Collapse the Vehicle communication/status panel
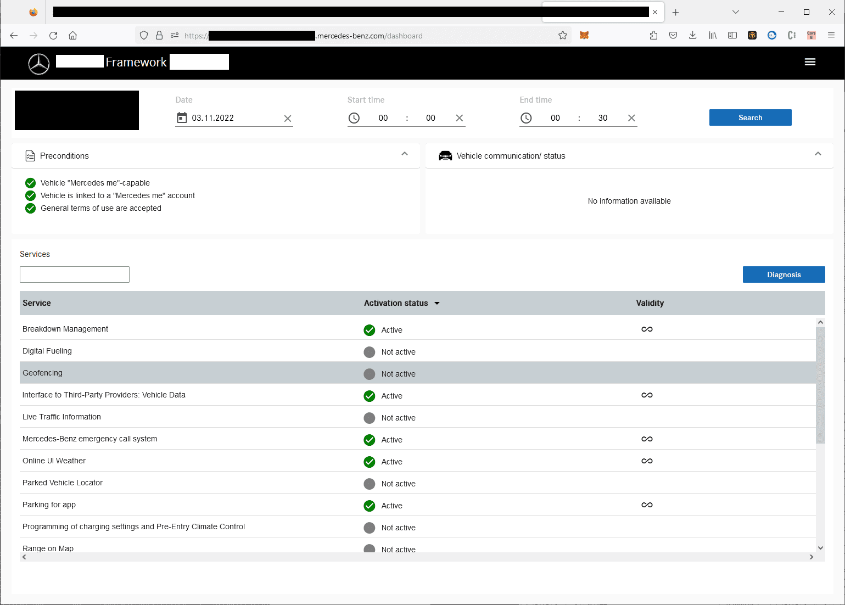This screenshot has width=845, height=605. click(x=818, y=154)
